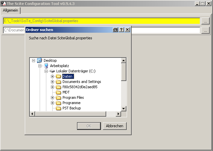Collapse the Lokaler Datenträger (C:) node
213x151 pixels.
coord(46,71)
